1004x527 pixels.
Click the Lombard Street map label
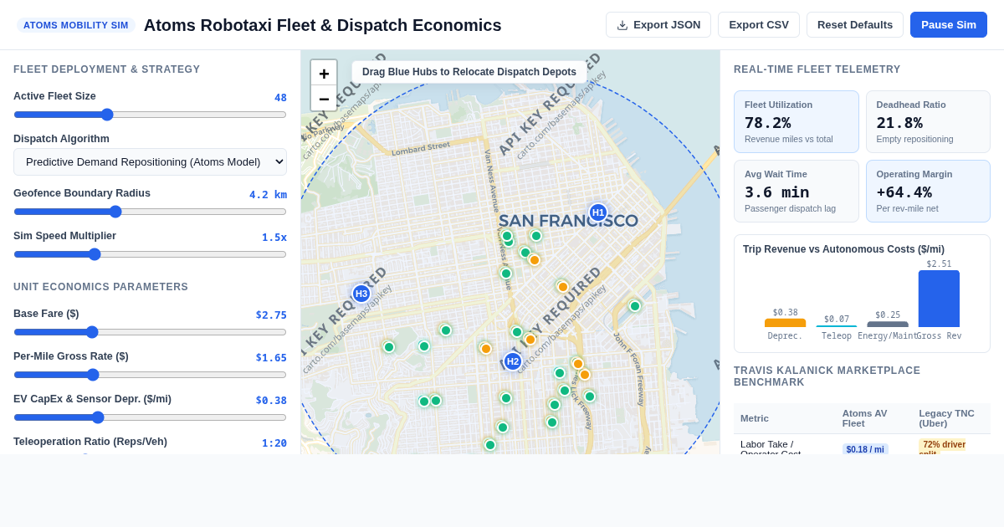point(421,149)
